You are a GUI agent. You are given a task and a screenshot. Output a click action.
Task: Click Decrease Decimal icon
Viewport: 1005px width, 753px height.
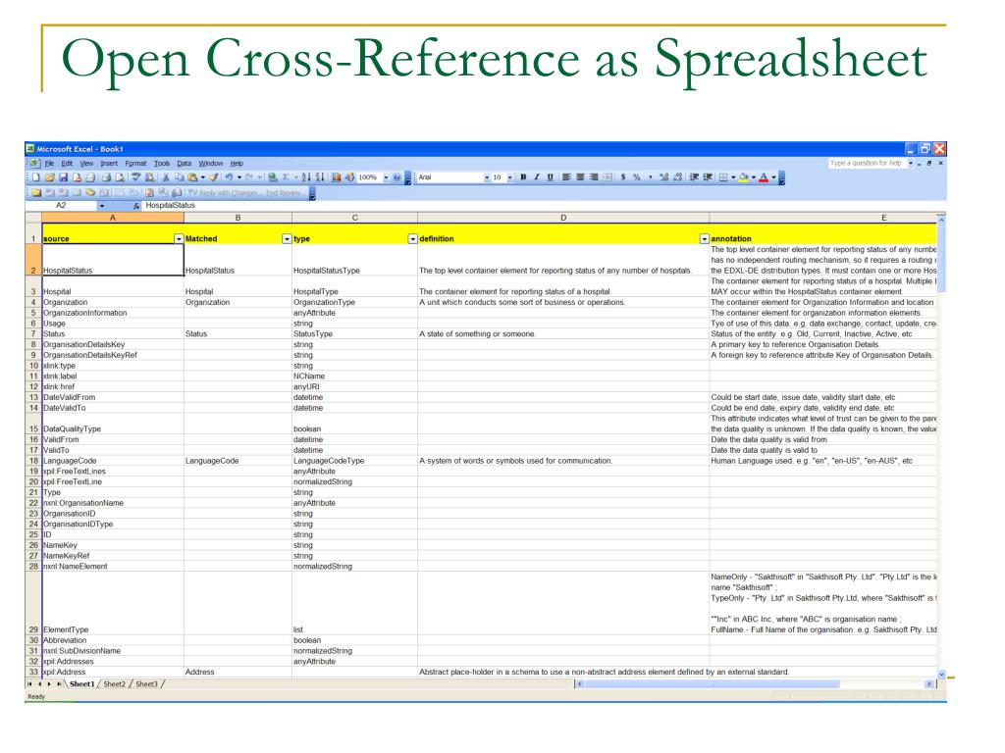pos(678,177)
